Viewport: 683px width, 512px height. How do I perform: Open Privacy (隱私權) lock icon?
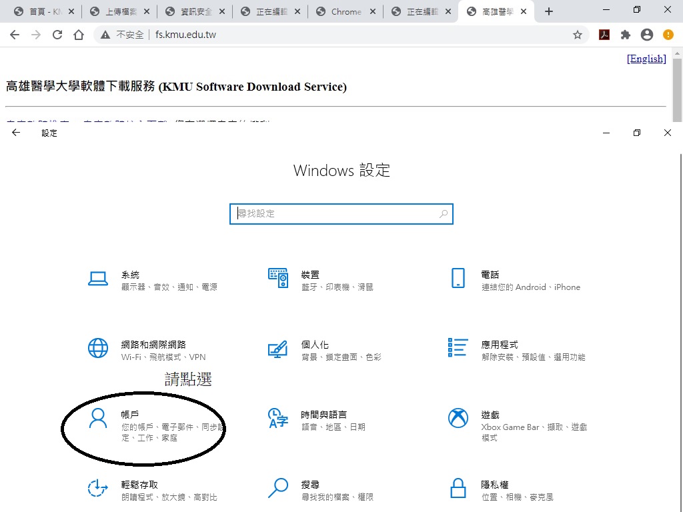[x=458, y=488]
